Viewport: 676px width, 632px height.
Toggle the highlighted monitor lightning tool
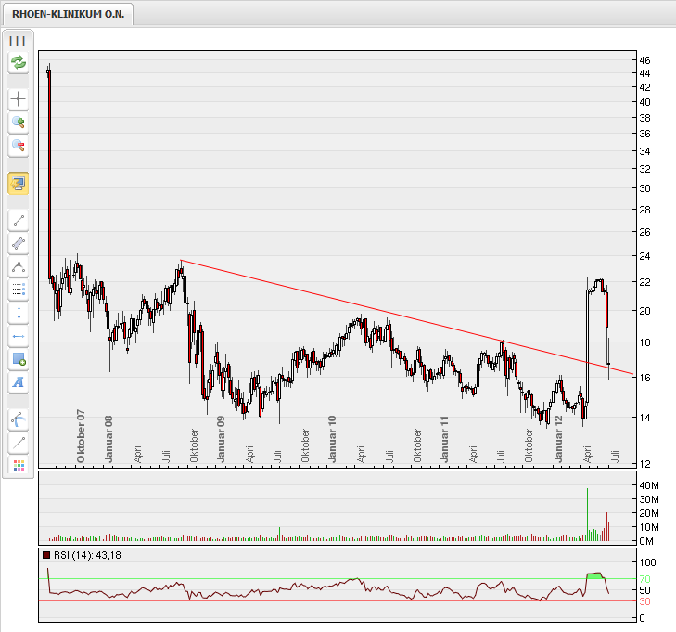tap(19, 184)
